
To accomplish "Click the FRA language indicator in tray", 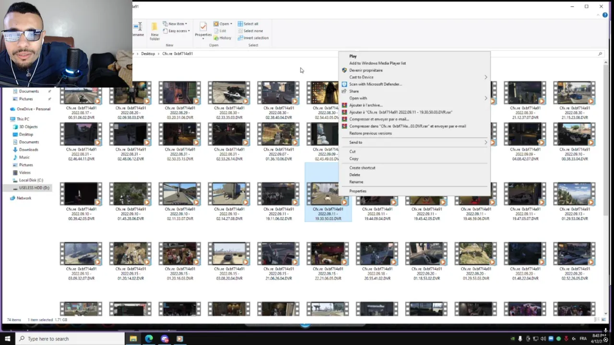I will 583,339.
